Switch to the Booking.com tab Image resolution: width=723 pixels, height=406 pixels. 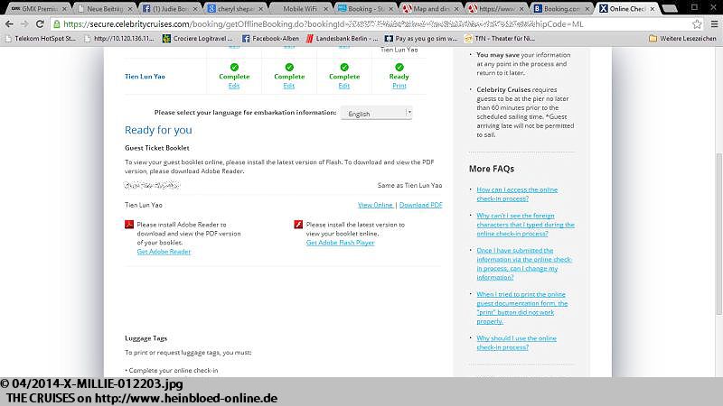pos(561,9)
